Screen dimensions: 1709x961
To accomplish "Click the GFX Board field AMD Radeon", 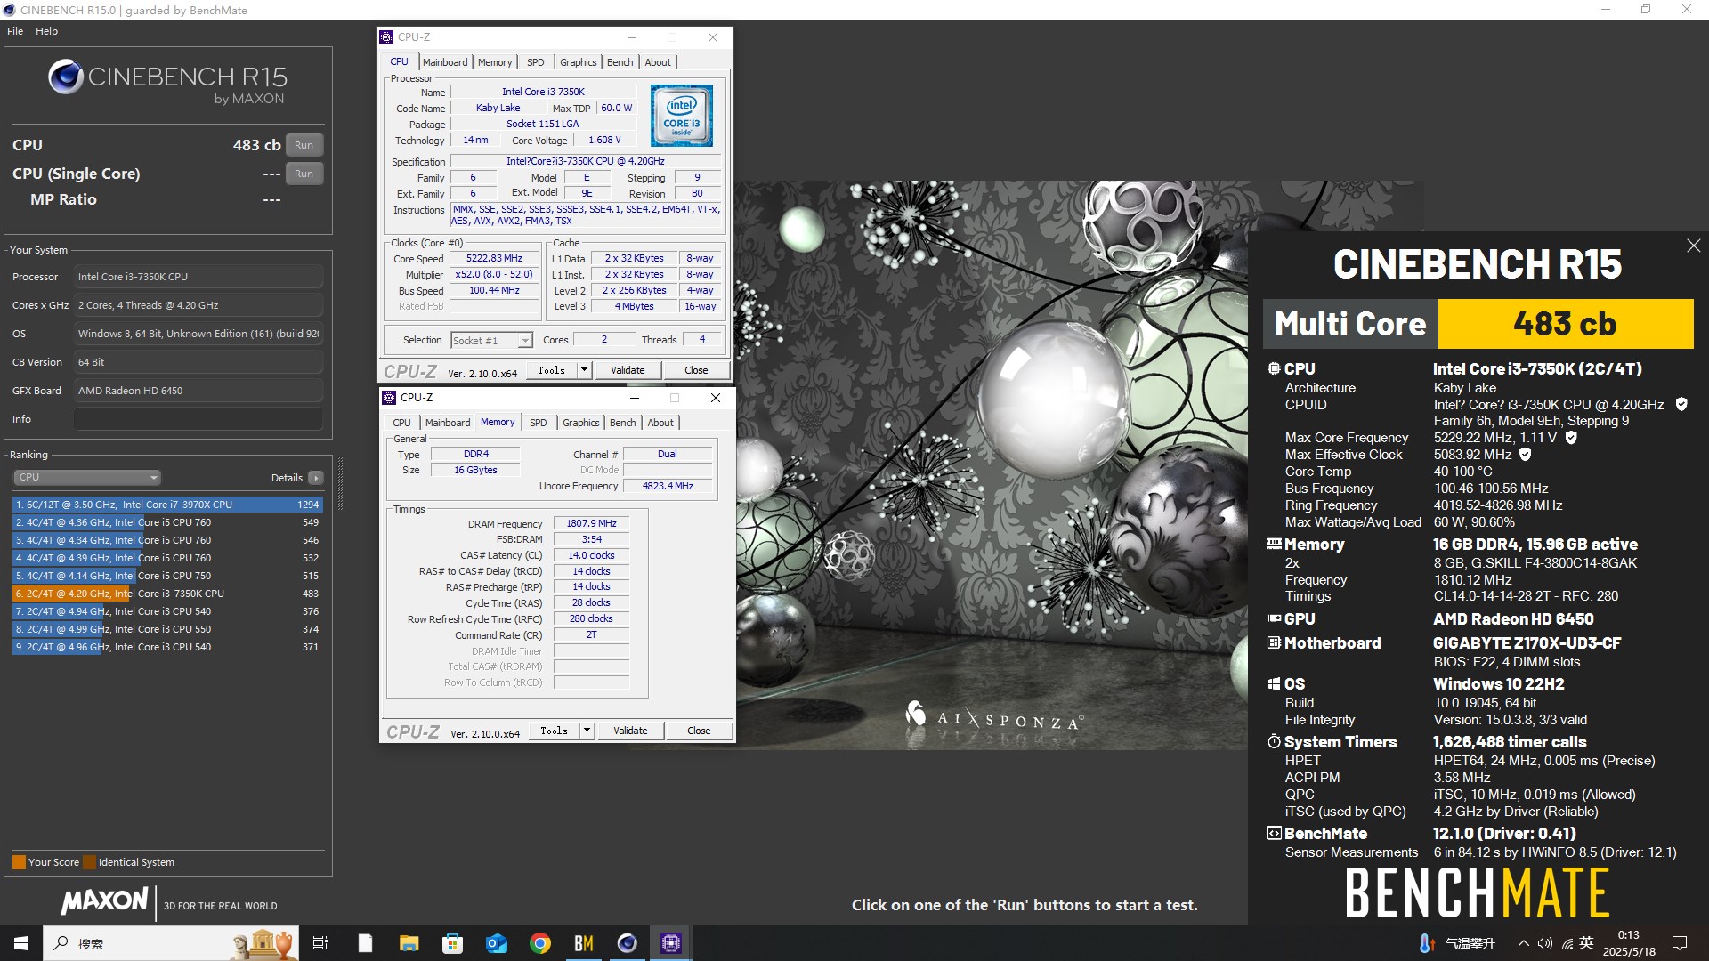I will click(198, 391).
